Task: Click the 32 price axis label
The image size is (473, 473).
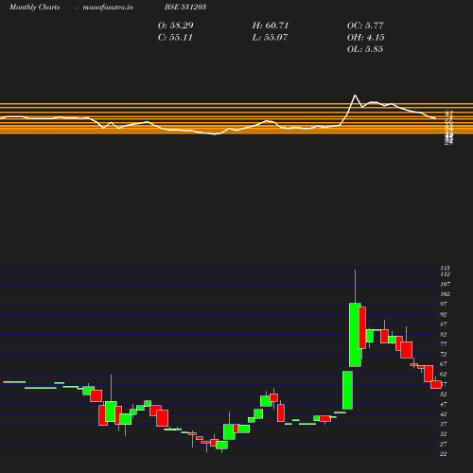Action: [444, 434]
